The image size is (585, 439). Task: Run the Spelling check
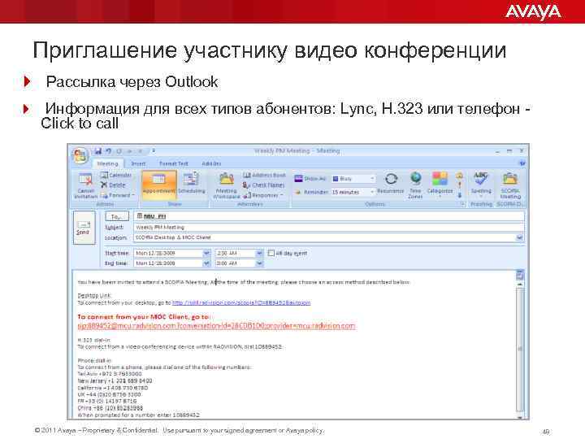481,184
